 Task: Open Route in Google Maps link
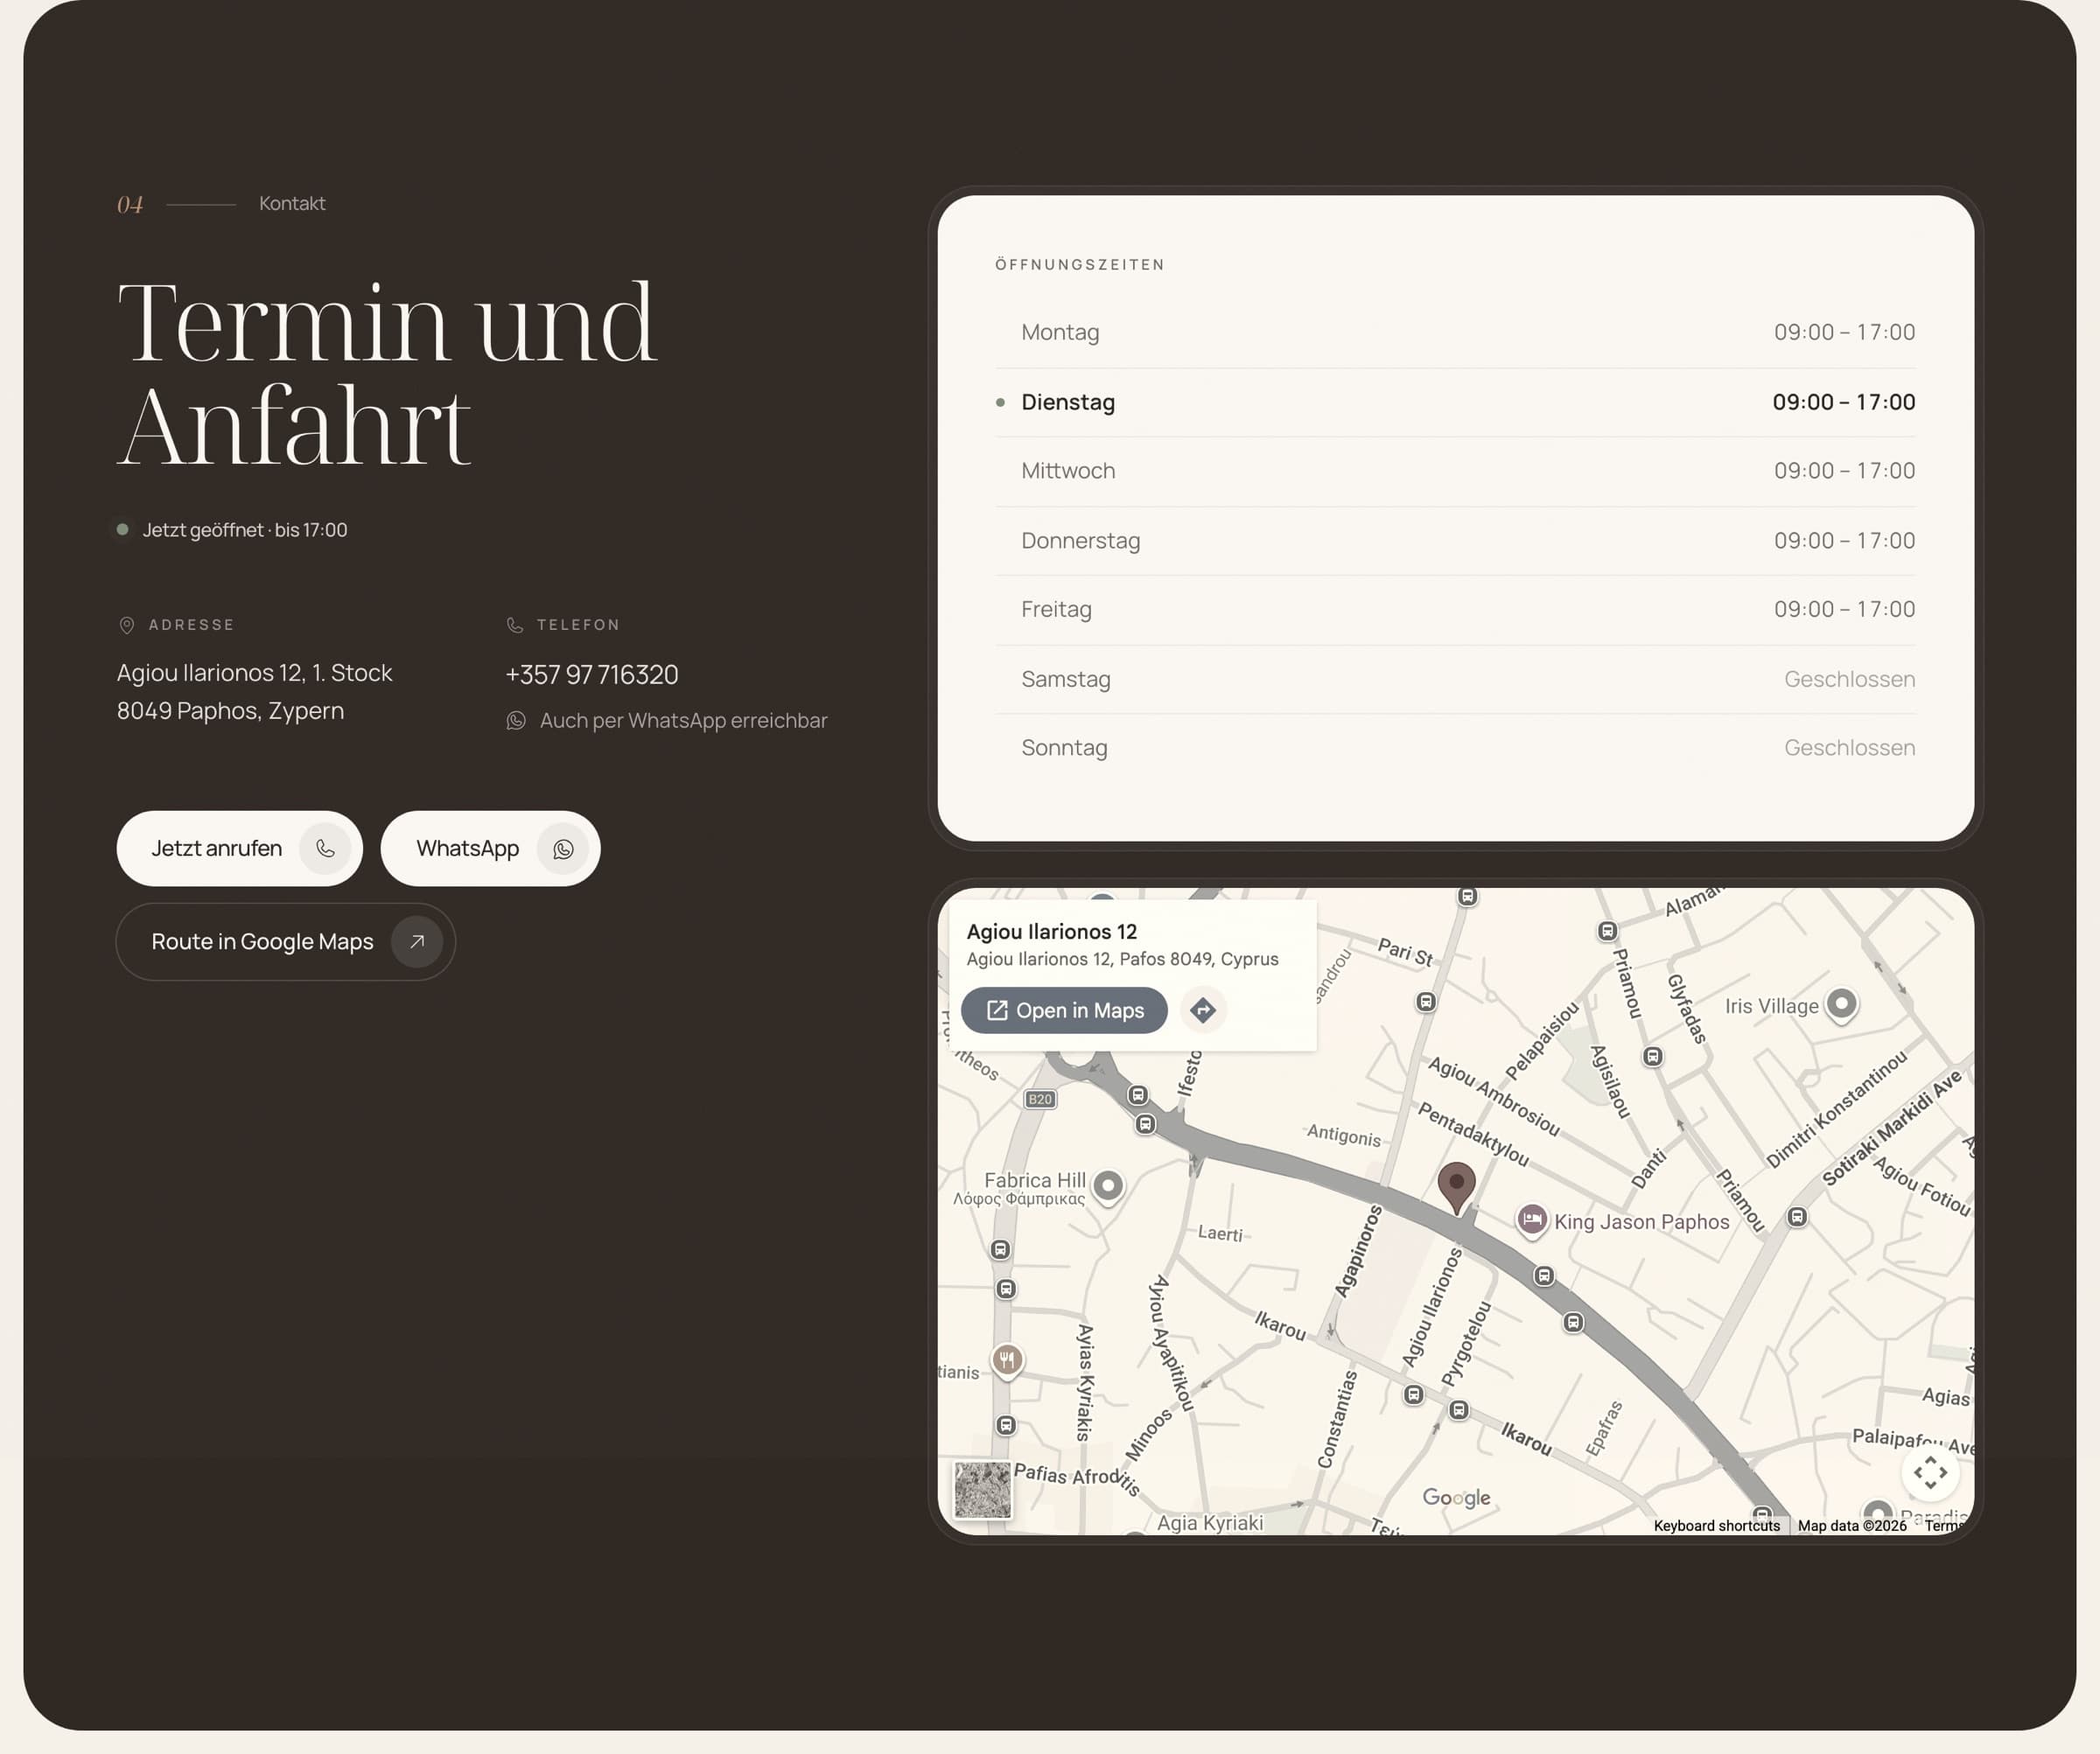tap(286, 941)
